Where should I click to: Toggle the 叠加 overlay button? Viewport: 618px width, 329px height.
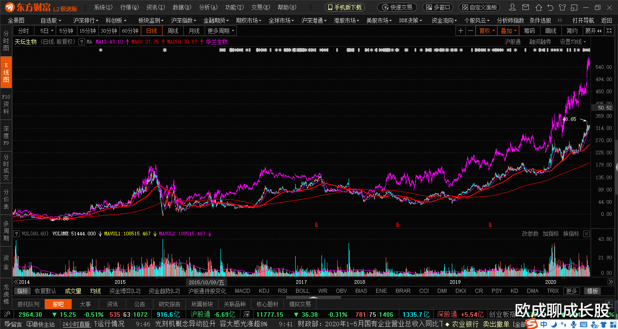click(508, 31)
